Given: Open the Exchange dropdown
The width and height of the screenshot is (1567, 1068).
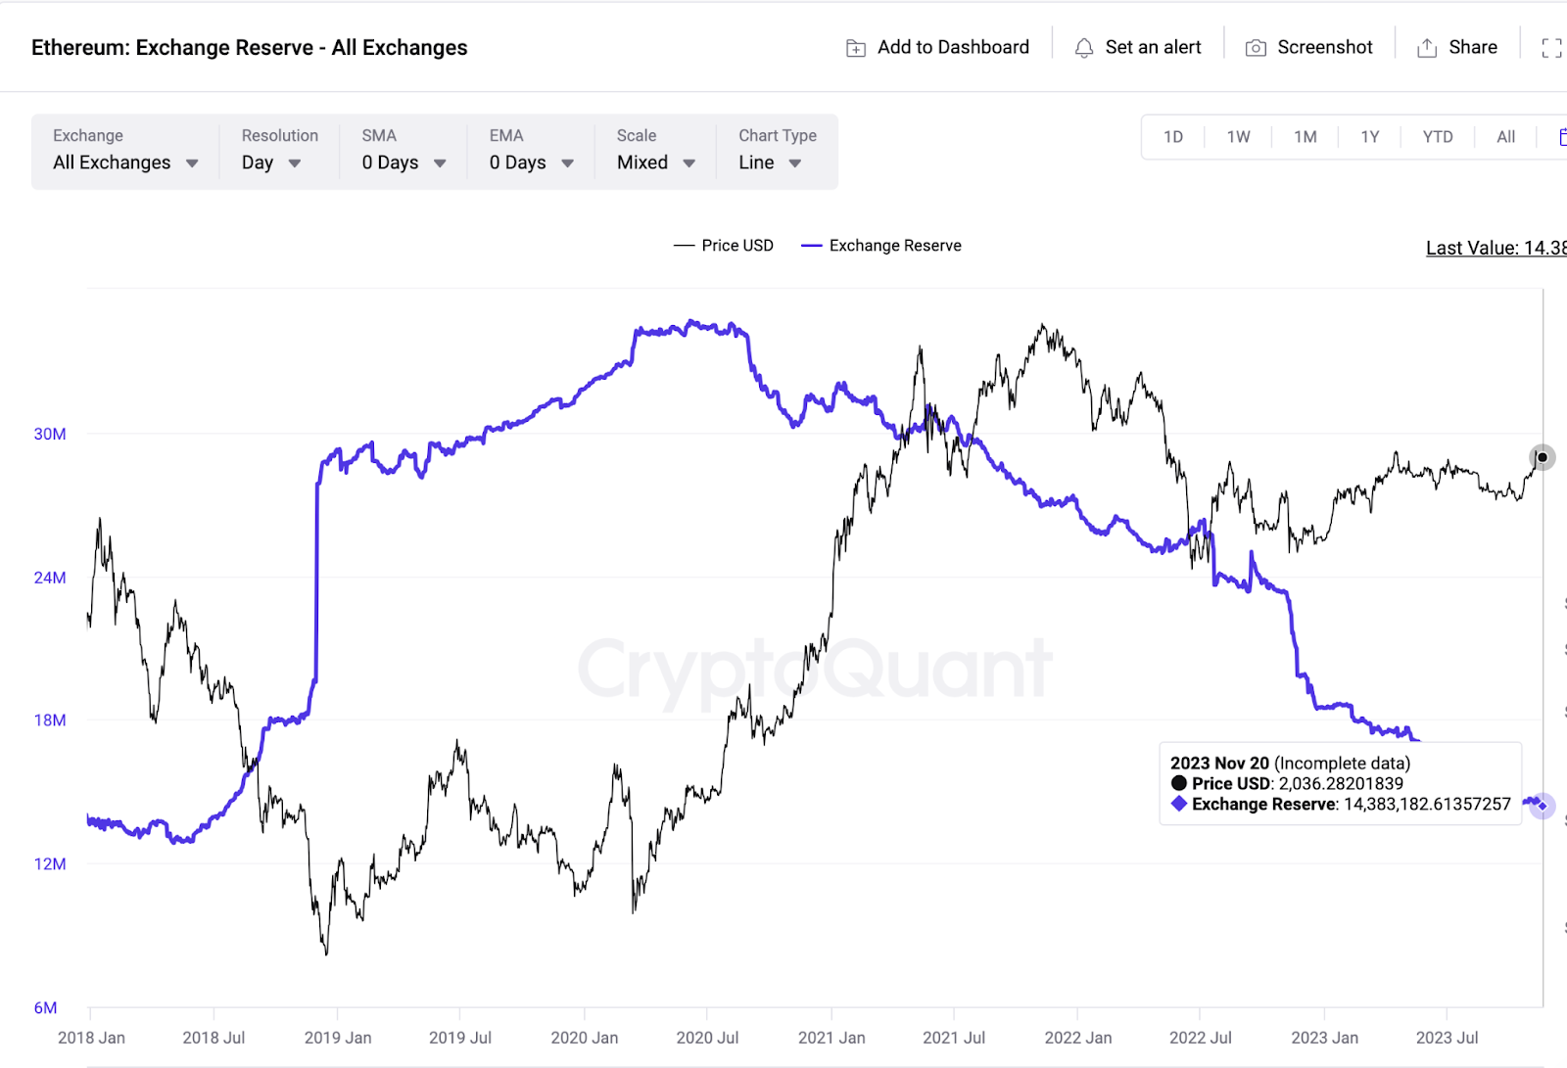Looking at the screenshot, I should [124, 163].
